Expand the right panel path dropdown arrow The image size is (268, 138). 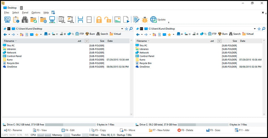click(255, 29)
